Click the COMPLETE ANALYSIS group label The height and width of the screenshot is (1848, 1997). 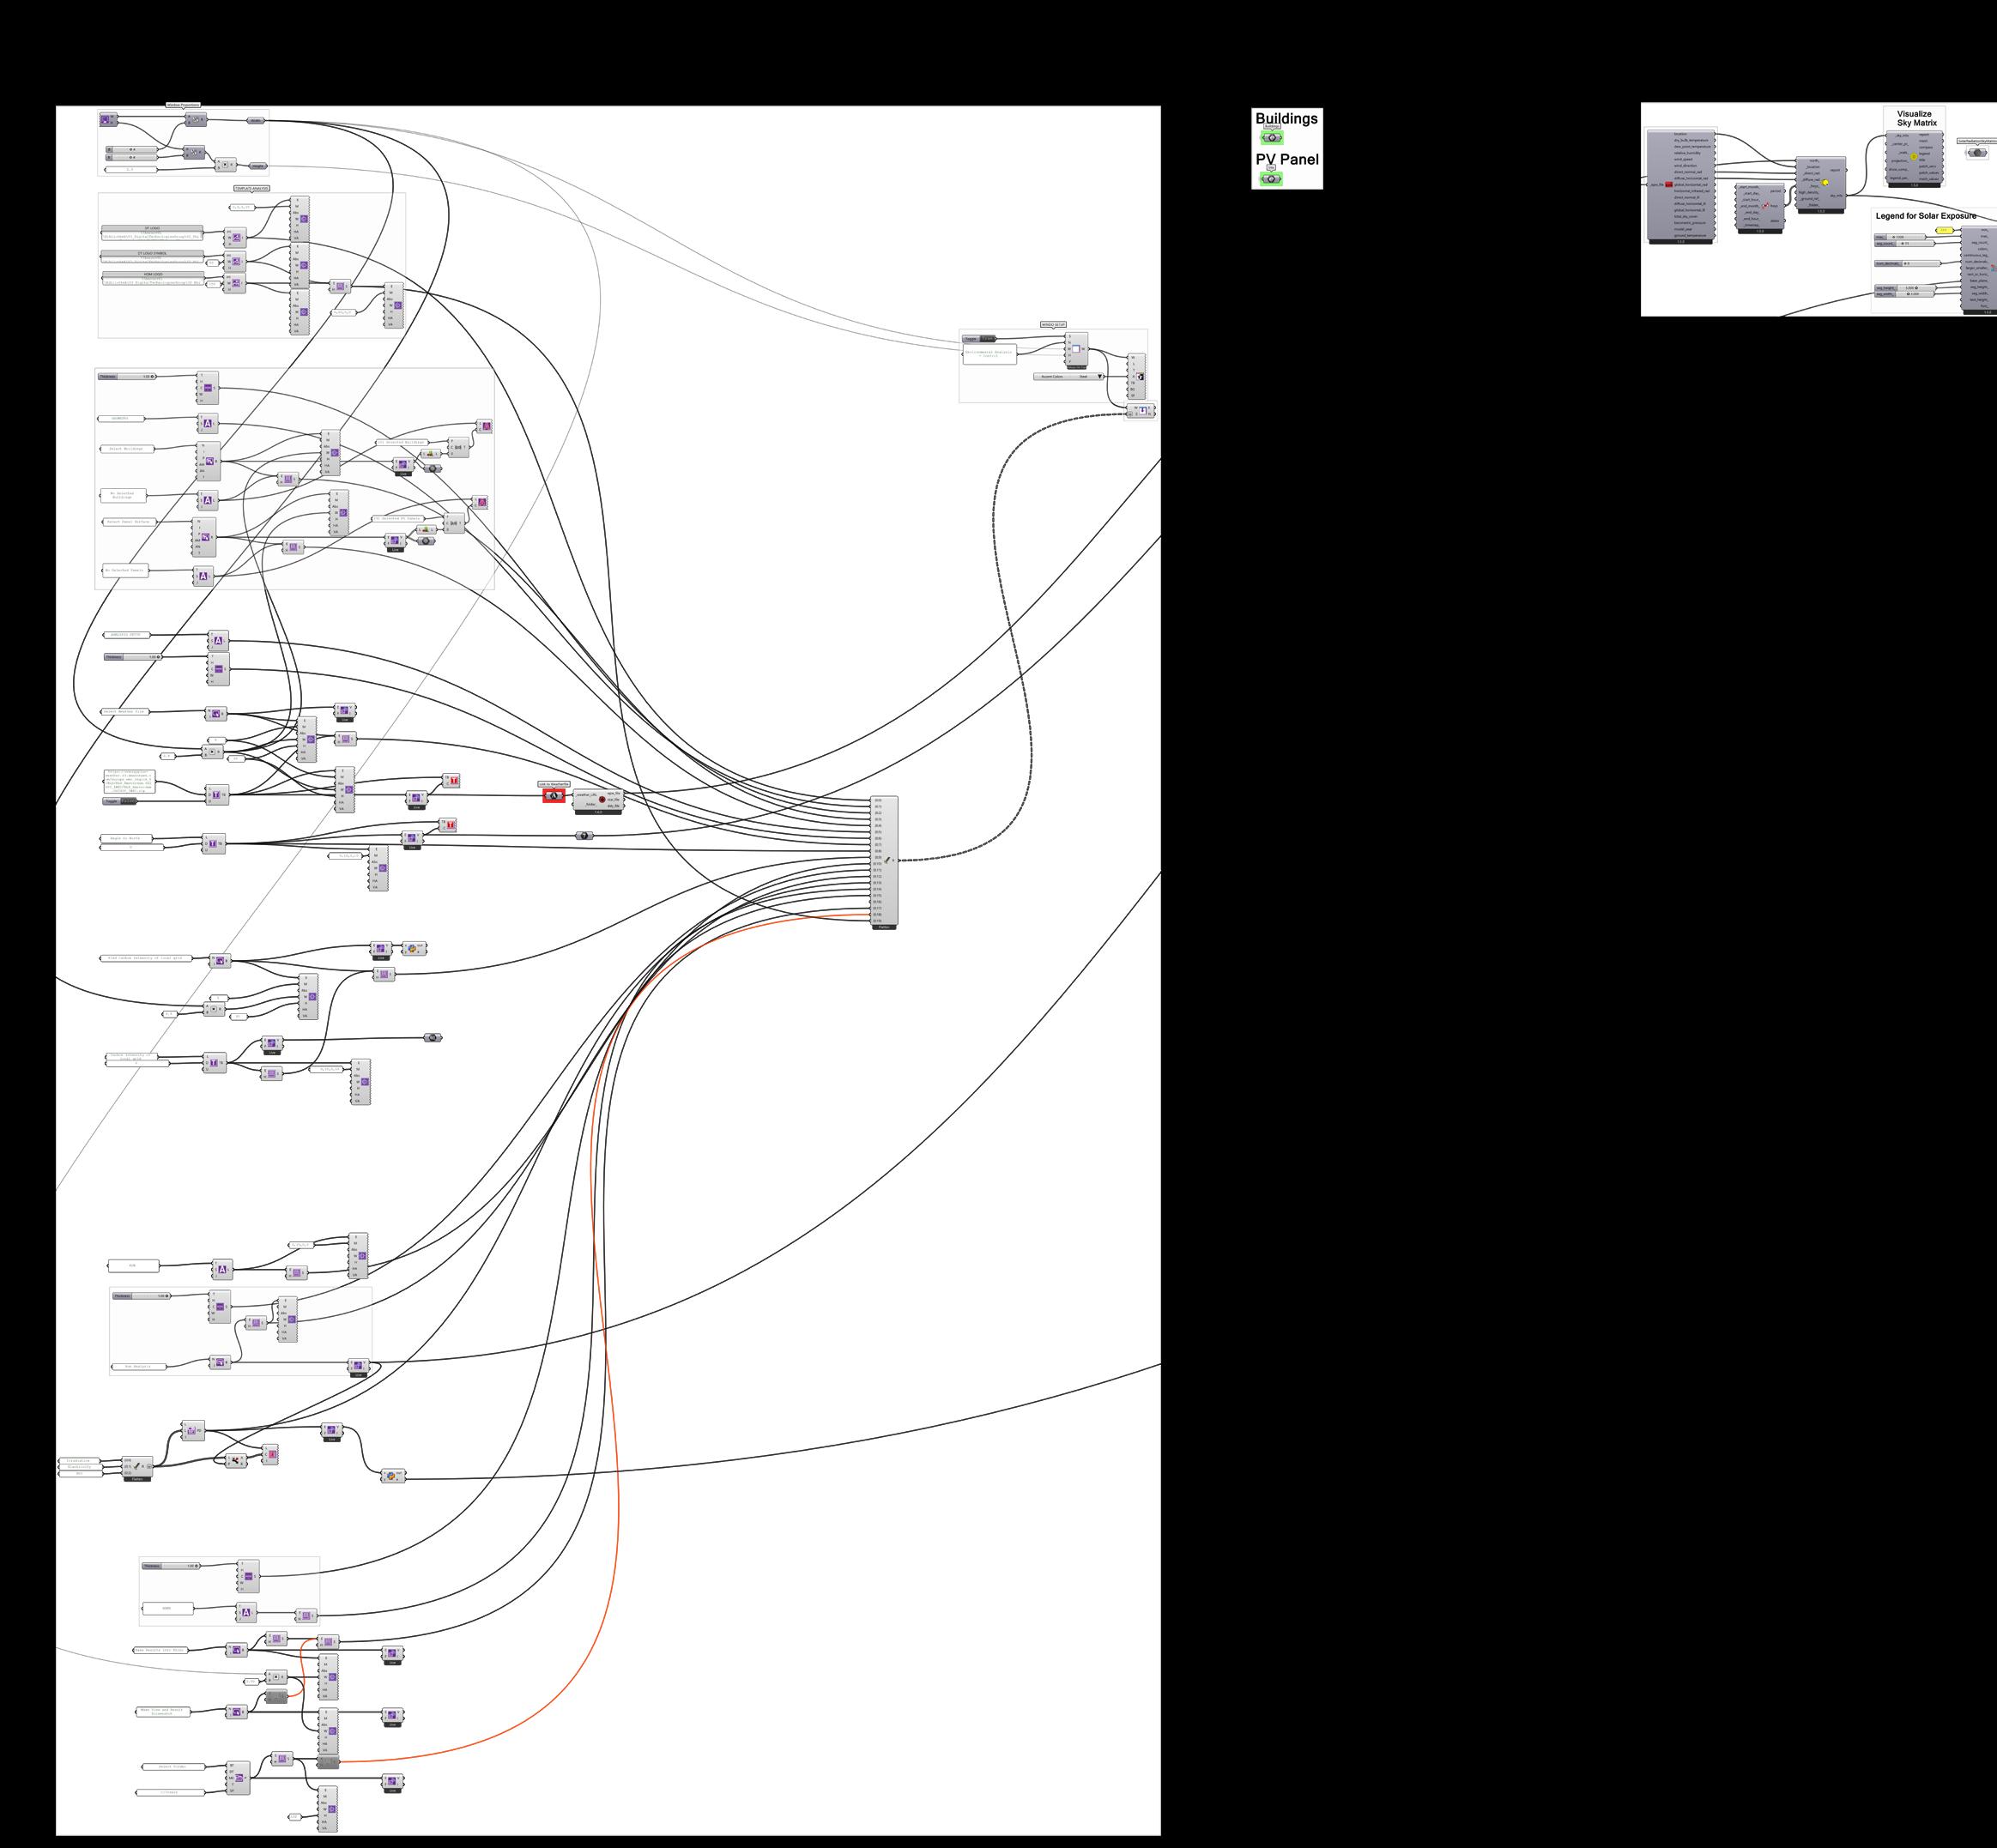click(251, 188)
